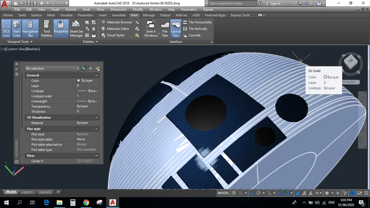Click the Quick Select icon in Properties
The image size is (370, 208).
[98, 68]
